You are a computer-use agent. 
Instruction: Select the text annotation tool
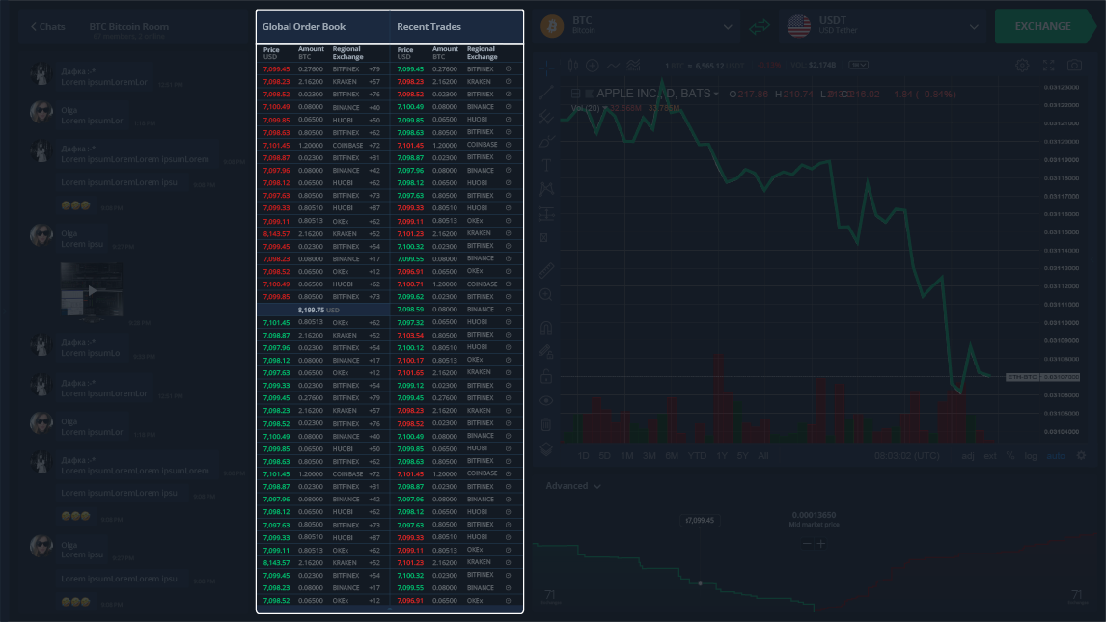[x=546, y=165]
